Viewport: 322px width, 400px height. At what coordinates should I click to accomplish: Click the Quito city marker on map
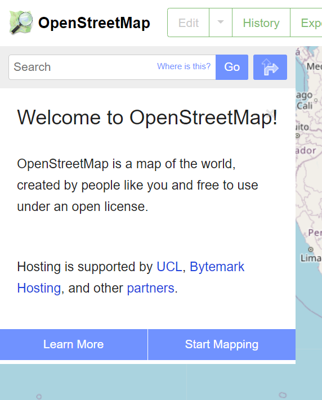point(297,136)
